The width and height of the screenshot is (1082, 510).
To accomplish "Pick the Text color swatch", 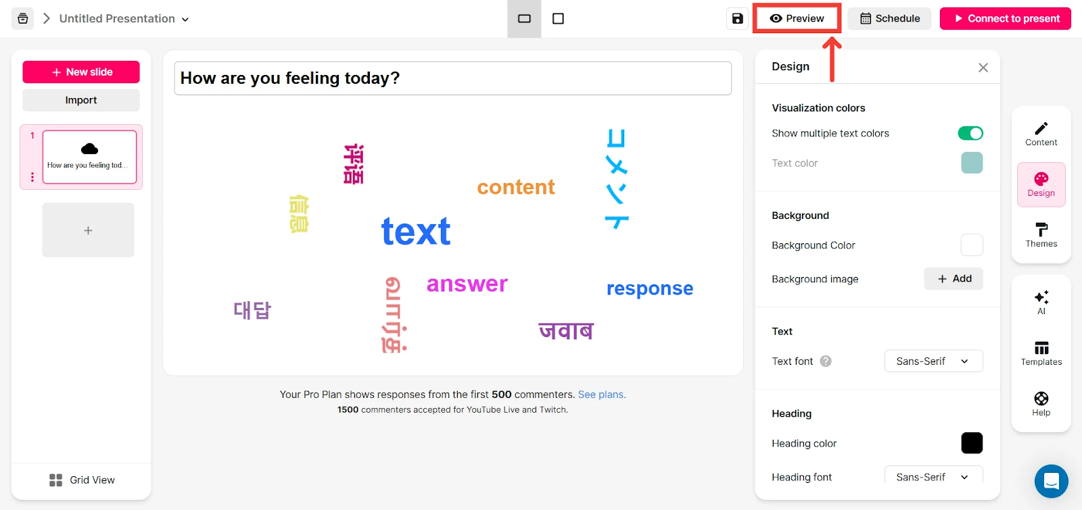I will [972, 163].
